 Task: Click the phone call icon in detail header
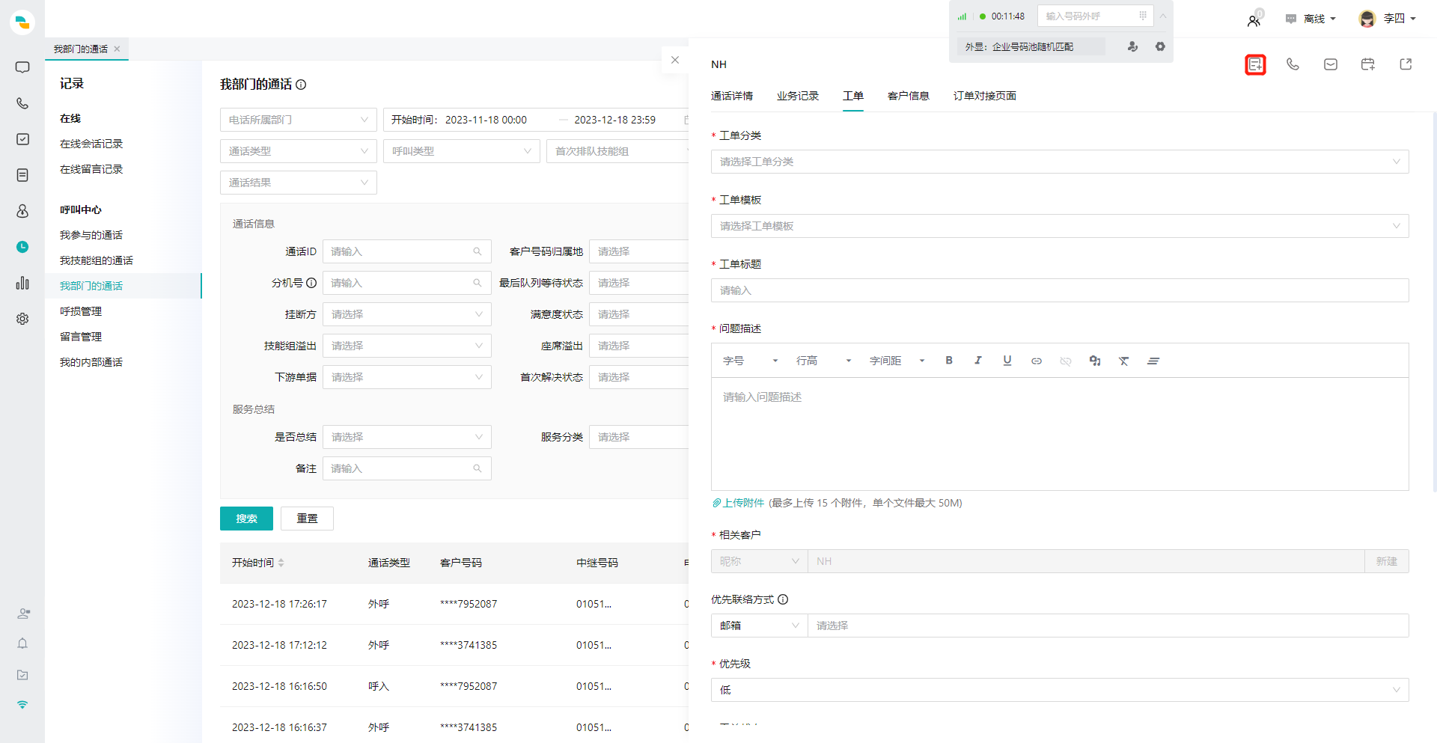pos(1293,64)
